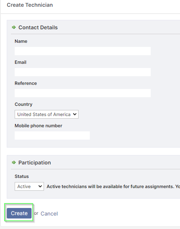Viewport: 180px width, 229px height.
Task: Click the Email field label
Action: pos(20,62)
